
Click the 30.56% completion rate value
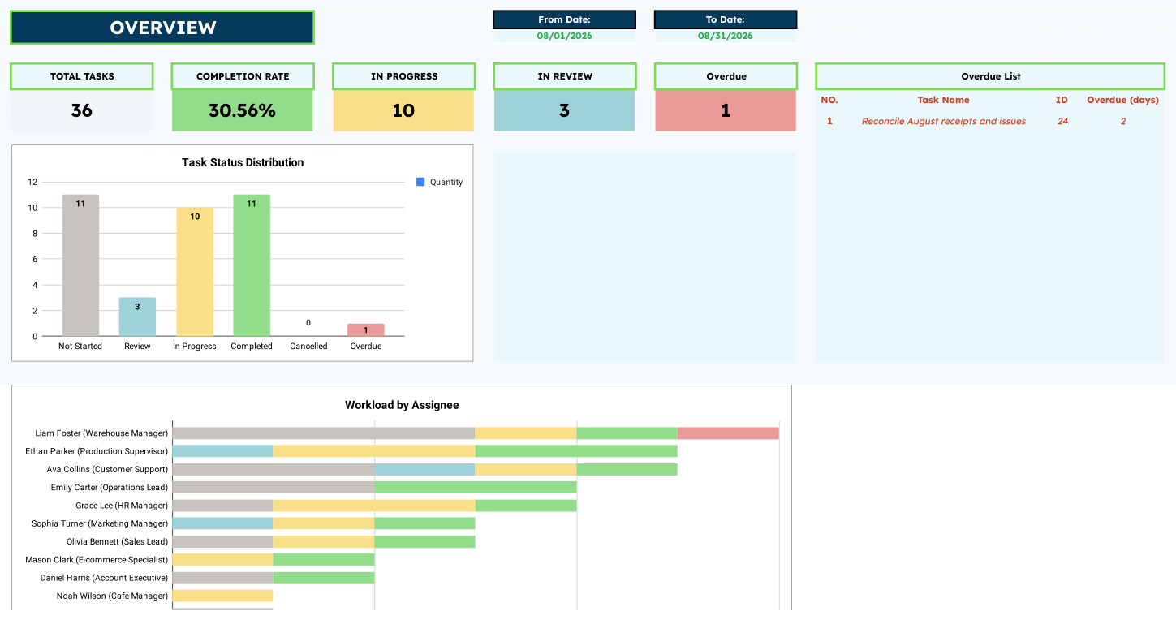pos(242,110)
